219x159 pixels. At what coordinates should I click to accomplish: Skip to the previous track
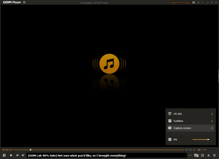(17, 155)
